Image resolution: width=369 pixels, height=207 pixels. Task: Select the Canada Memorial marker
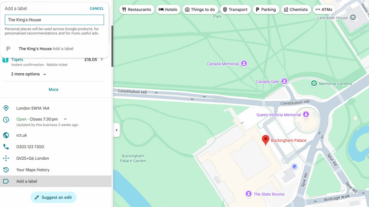[x=244, y=63]
